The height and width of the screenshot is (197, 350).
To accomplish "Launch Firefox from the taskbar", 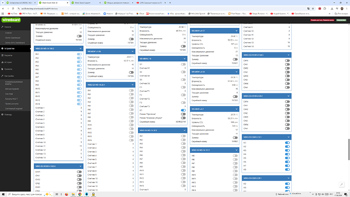I will (66, 194).
